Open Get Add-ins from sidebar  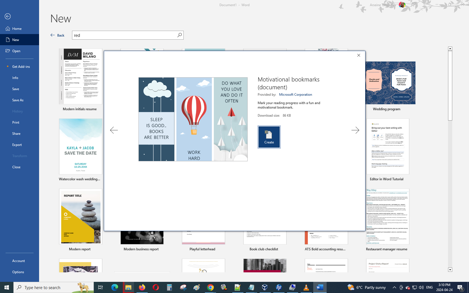click(x=21, y=67)
